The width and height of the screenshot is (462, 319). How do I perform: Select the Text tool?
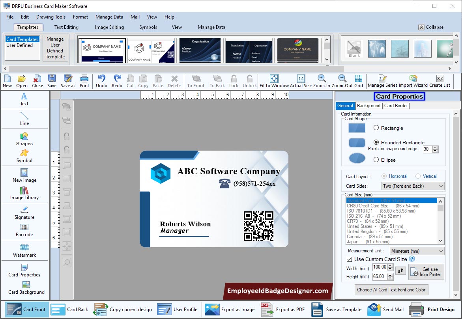[x=24, y=99]
